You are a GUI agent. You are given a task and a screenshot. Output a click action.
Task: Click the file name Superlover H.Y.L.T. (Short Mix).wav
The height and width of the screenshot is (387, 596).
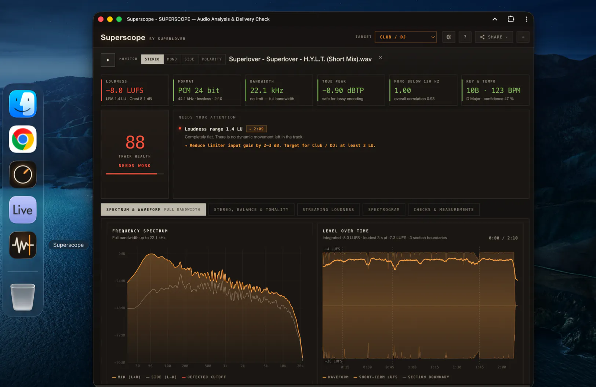[x=300, y=59]
